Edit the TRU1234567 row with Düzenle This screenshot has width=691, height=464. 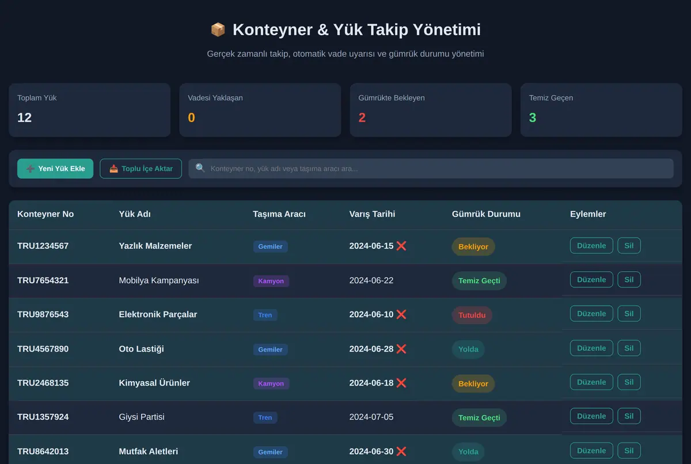point(591,245)
